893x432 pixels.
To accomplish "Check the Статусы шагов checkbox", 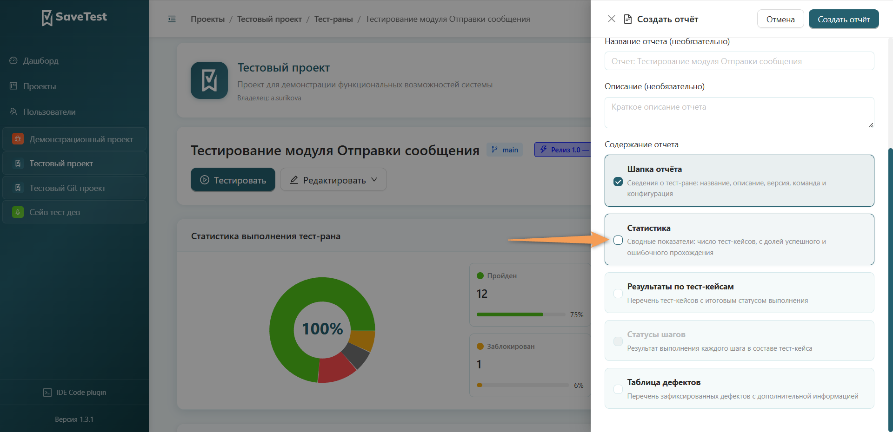I will coord(618,341).
